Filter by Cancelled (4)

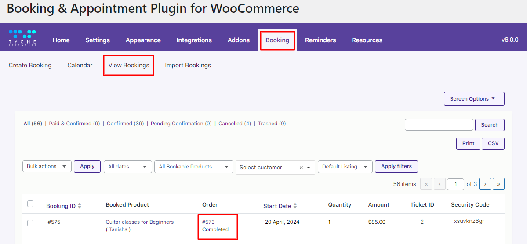coord(235,124)
